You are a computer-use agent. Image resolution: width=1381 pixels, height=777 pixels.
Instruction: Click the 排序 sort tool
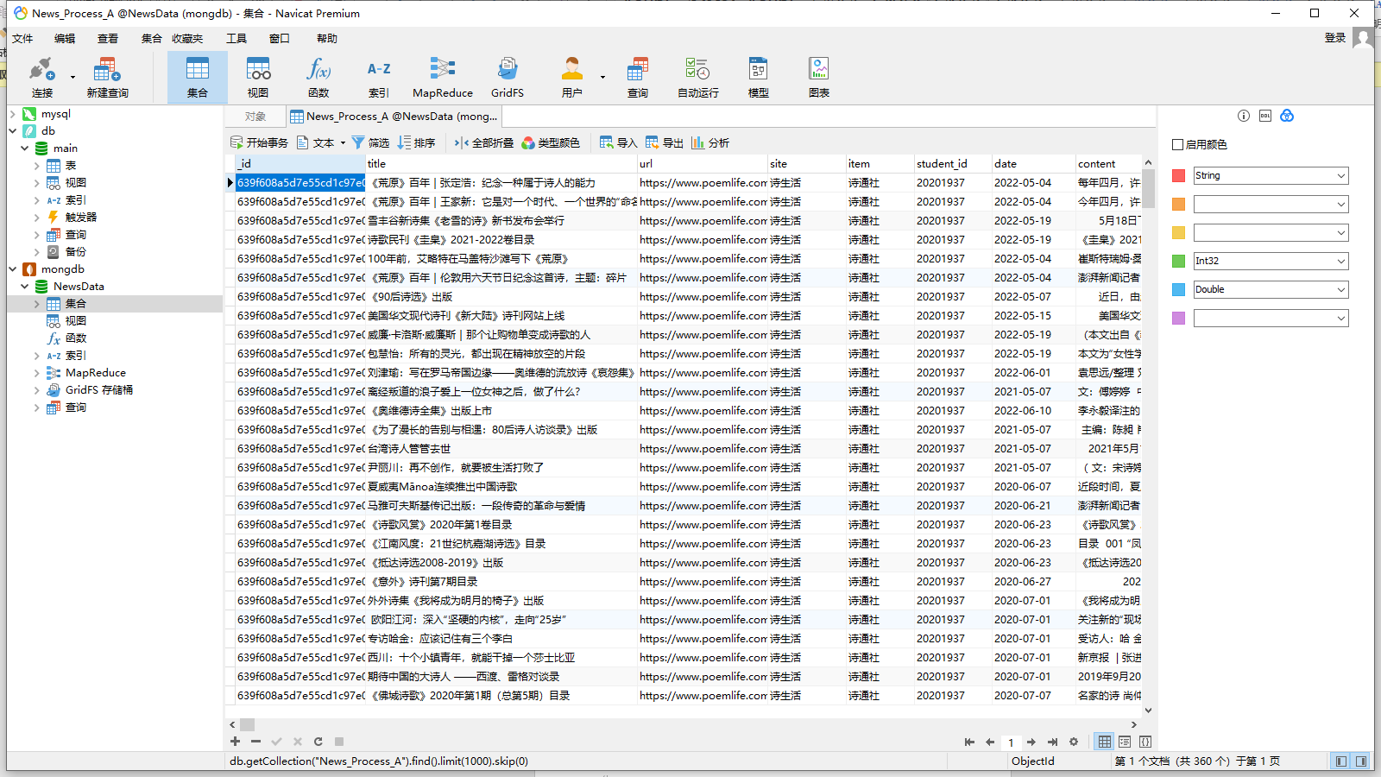pyautogui.click(x=416, y=142)
